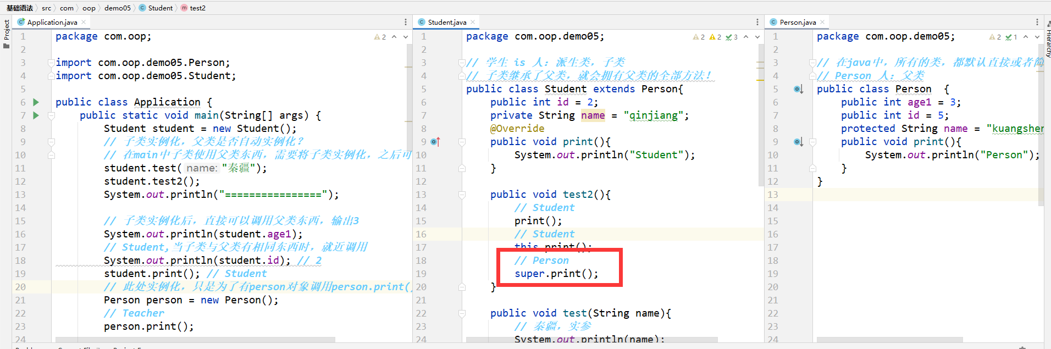The width and height of the screenshot is (1051, 349).
Task: Fold the test(String name) method in Student.java
Action: 462,313
